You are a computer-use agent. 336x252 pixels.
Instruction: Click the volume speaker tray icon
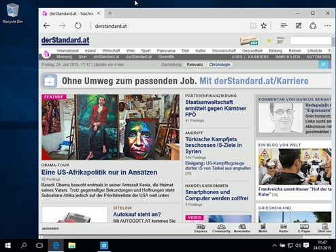coord(298,245)
